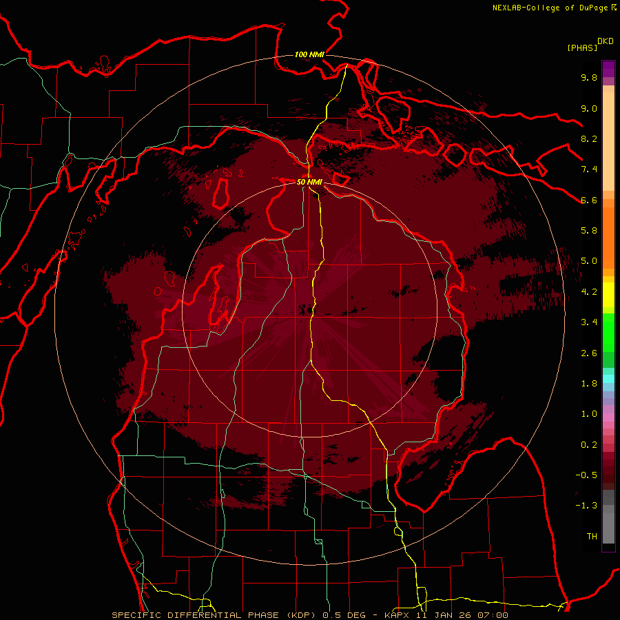The image size is (620, 620).
Task: Select the 100 NMI range ring label
Action: [x=309, y=54]
